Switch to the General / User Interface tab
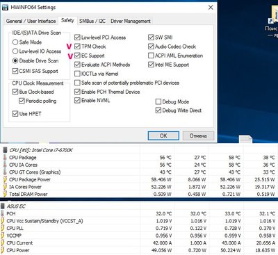This screenshot has height=255, width=278. pyautogui.click(x=31, y=21)
